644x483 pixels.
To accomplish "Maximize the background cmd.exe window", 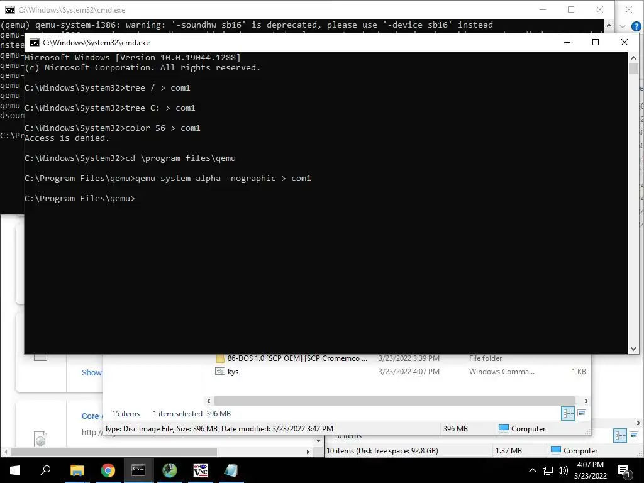I will [x=571, y=9].
